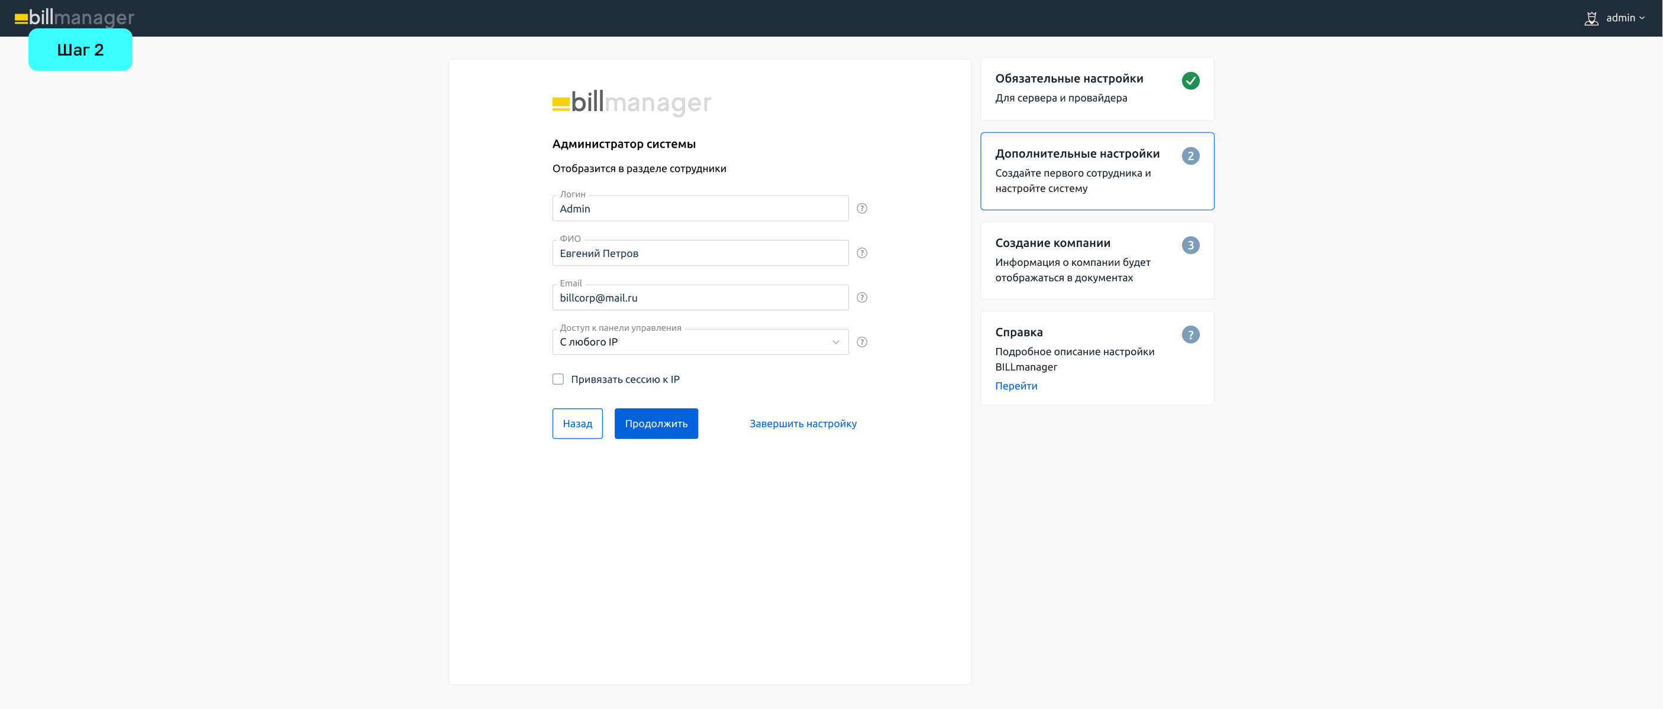This screenshot has height=709, width=1663.
Task: Click the question mark badge in Справка
Action: (x=1190, y=334)
